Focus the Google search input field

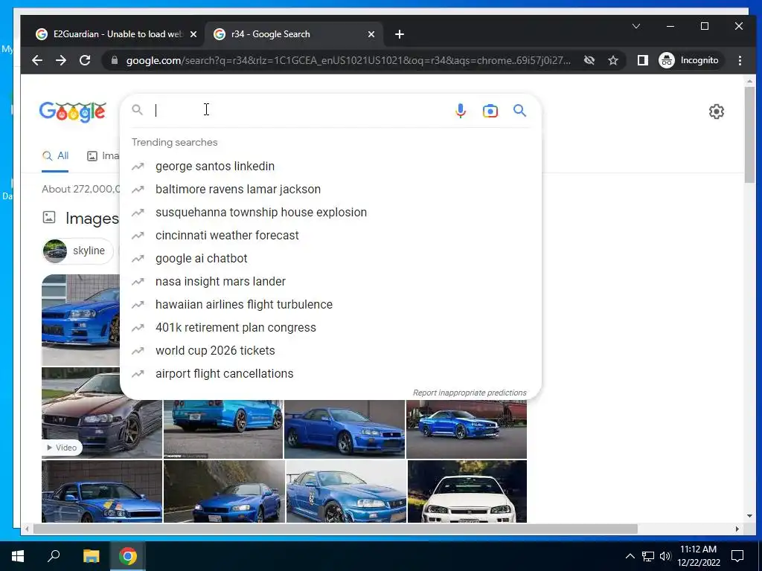click(x=301, y=111)
